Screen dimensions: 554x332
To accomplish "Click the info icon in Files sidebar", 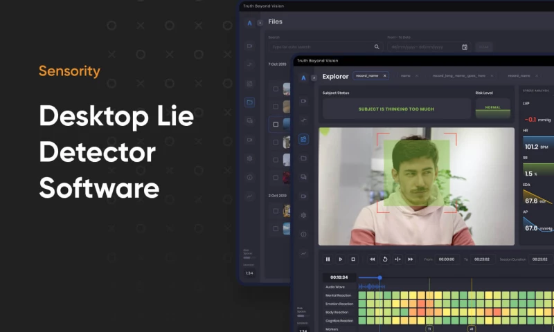I will click(249, 178).
